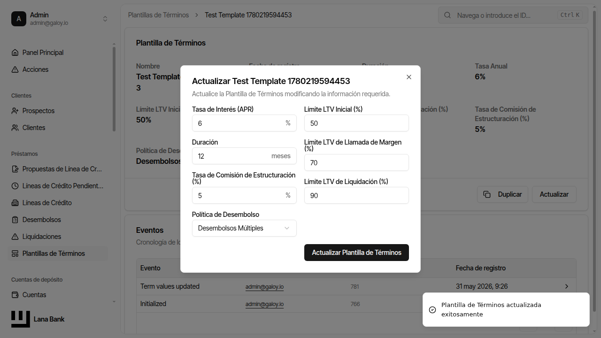601x338 pixels.
Task: Click the Duración months input field
Action: coord(244,156)
